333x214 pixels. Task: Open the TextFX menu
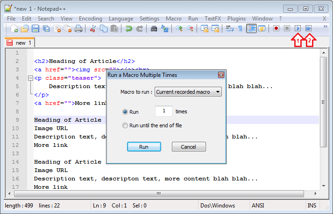pos(213,19)
